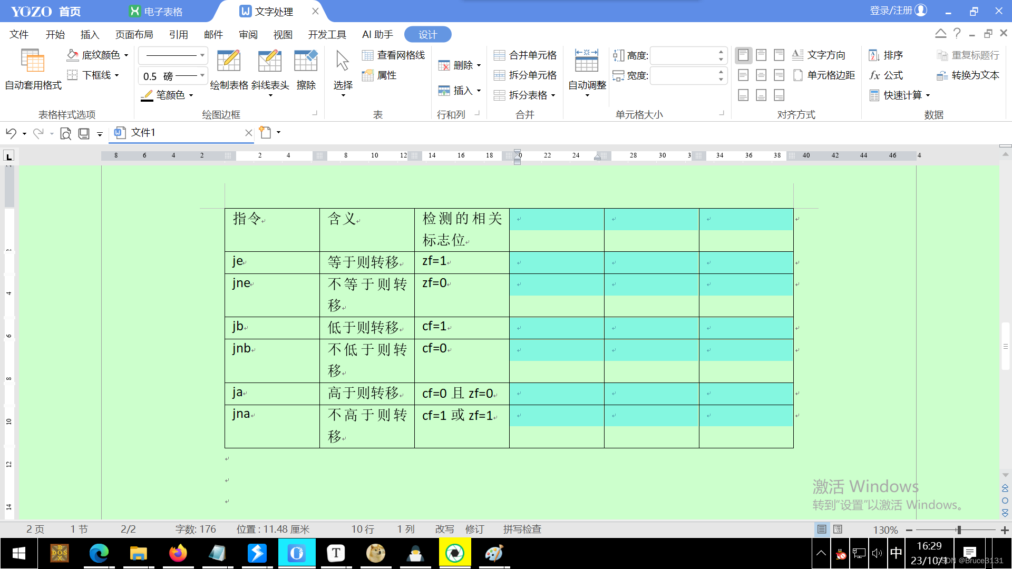The height and width of the screenshot is (569, 1012).
Task: Click the print preview icon in quick toolbar
Action: coord(65,133)
